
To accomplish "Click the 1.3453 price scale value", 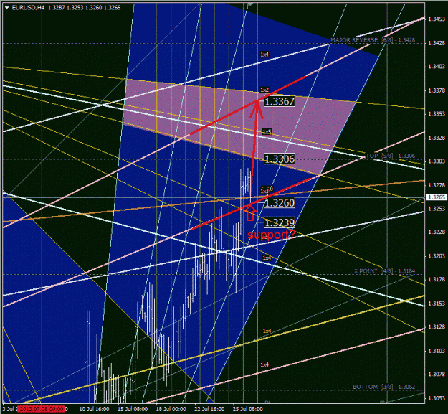I will pyautogui.click(x=437, y=19).
